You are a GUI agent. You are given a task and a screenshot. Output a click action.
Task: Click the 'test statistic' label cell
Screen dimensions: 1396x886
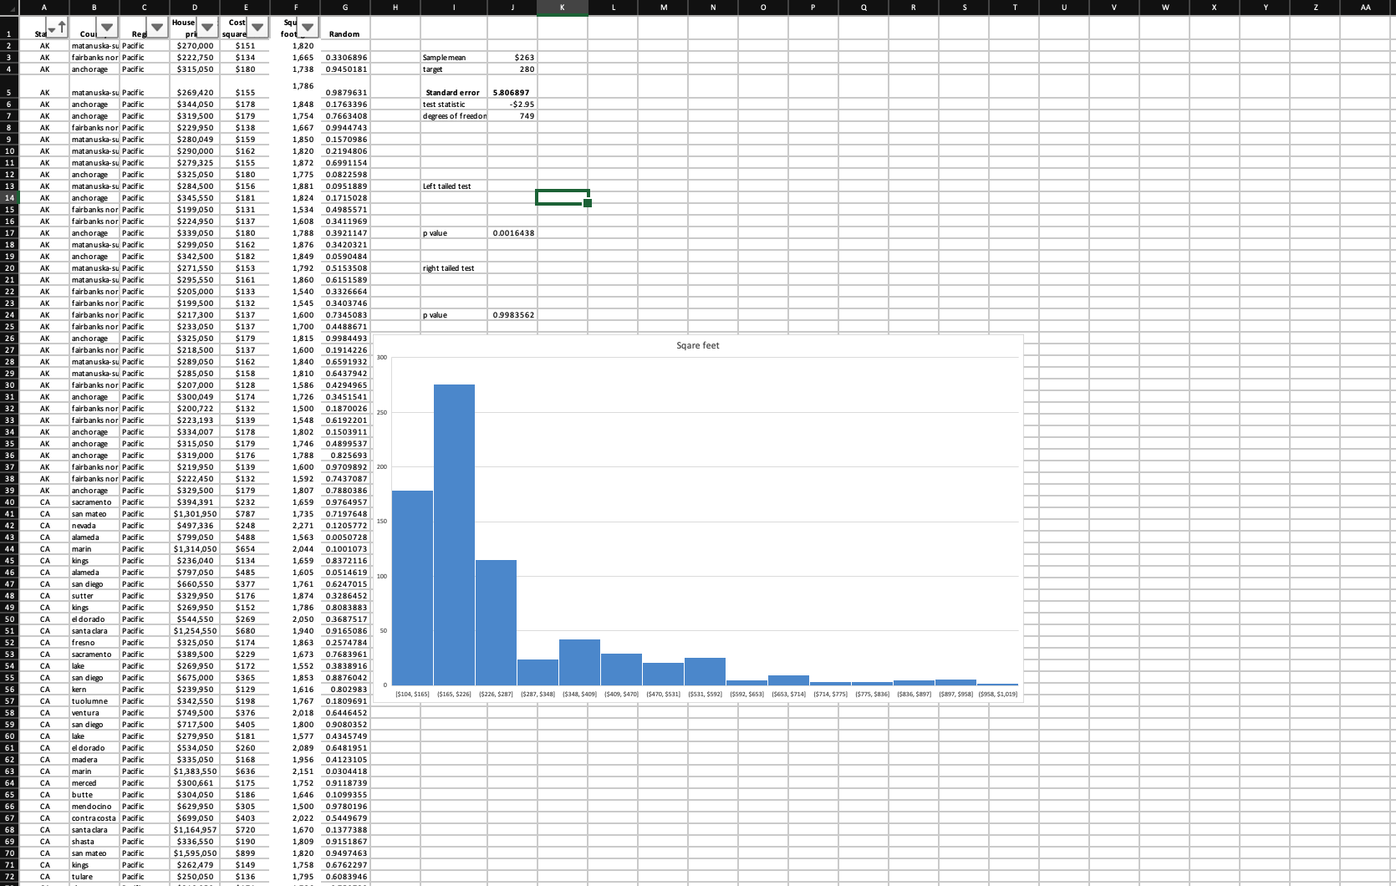[x=453, y=104]
